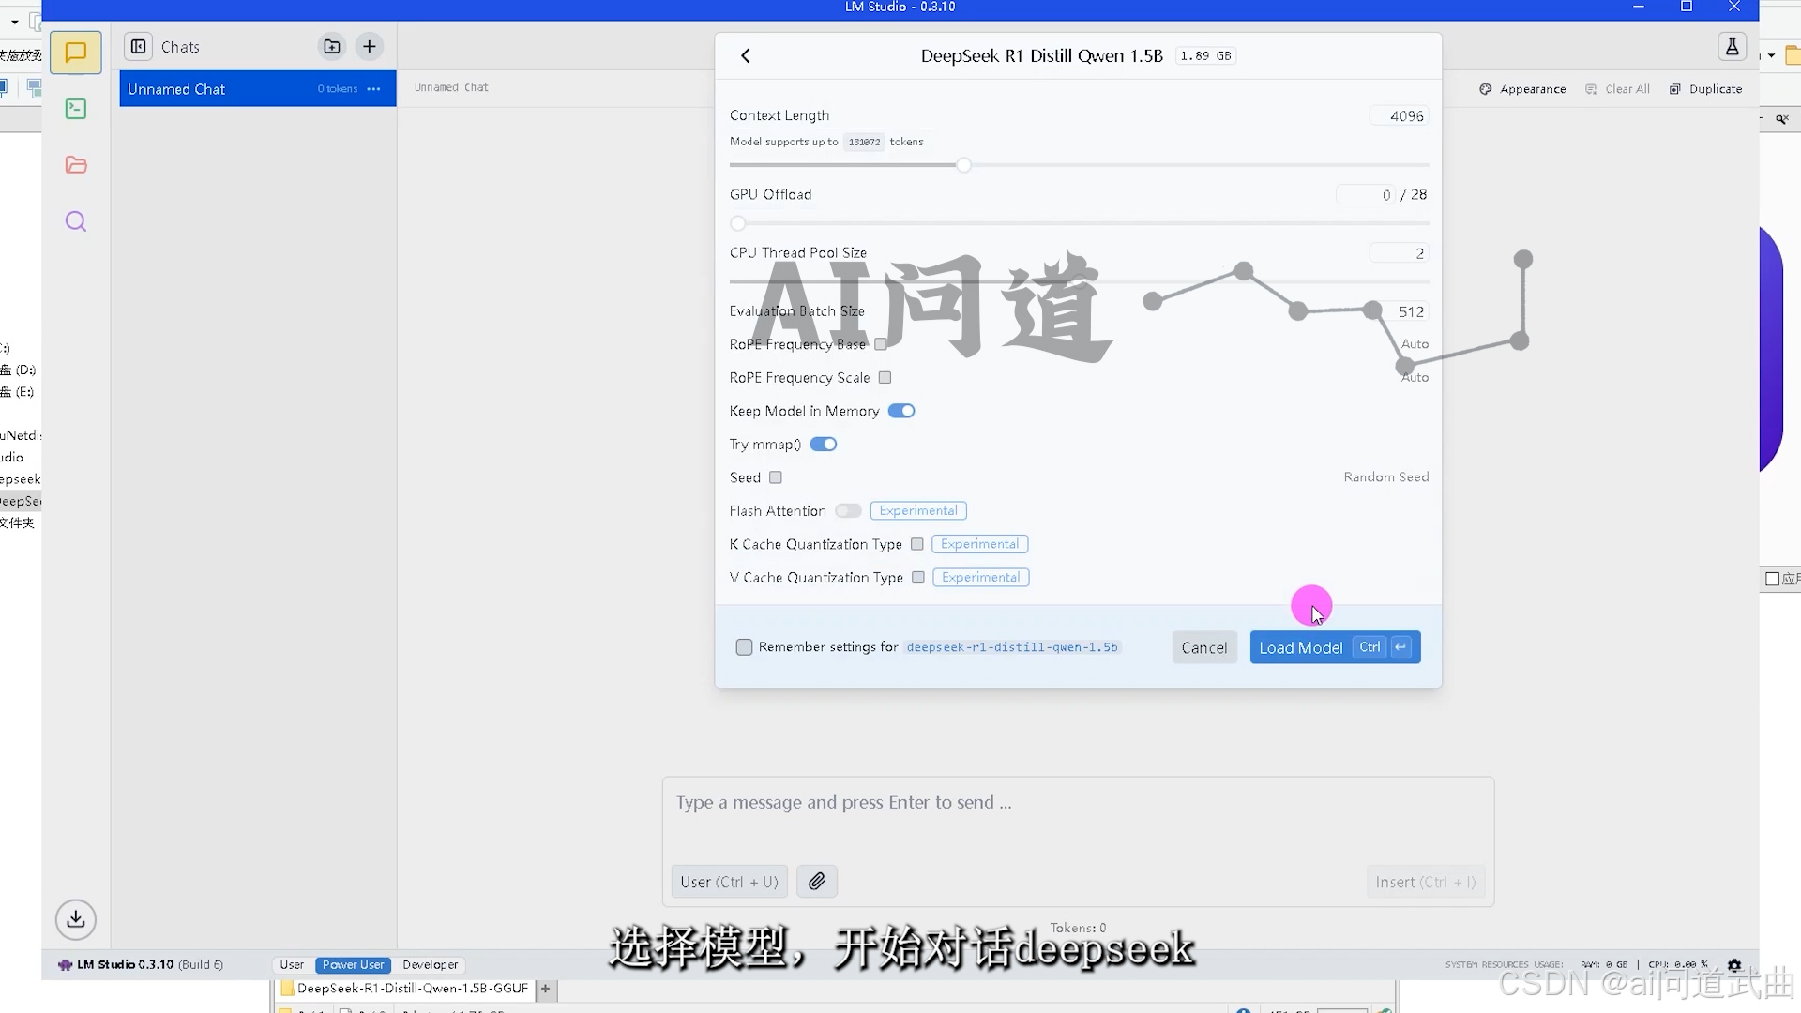This screenshot has width=1801, height=1013.
Task: Adjust the Context Length slider handle
Action: pyautogui.click(x=963, y=165)
